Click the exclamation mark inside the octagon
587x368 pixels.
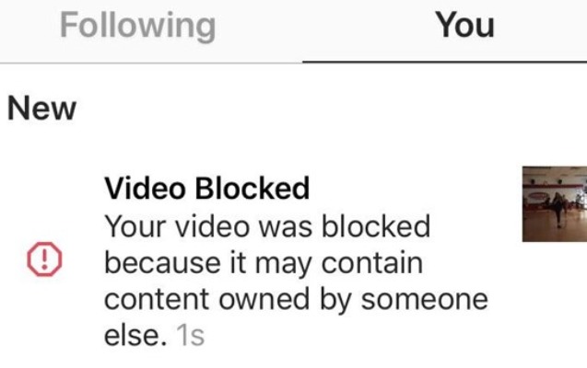pos(44,259)
